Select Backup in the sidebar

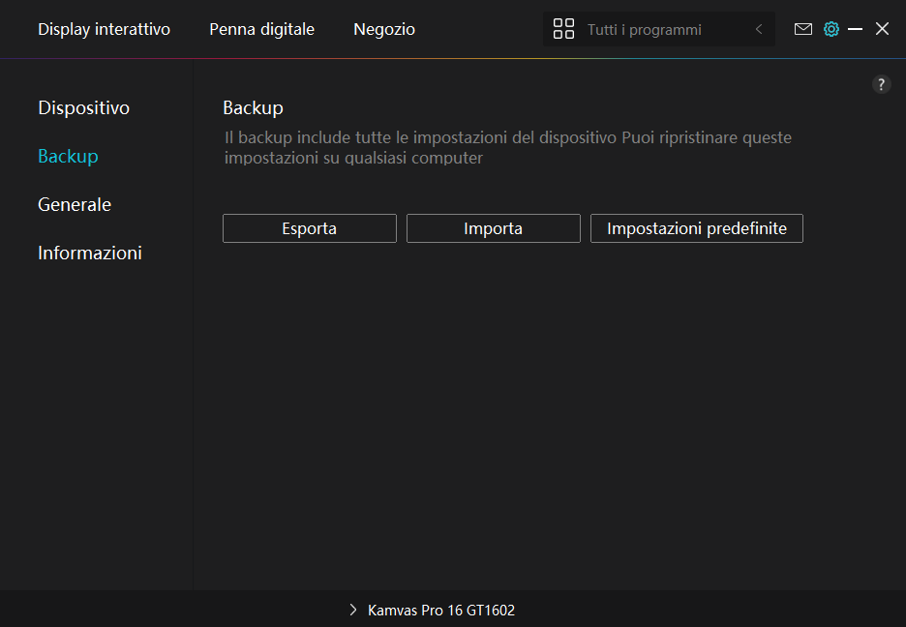pyautogui.click(x=68, y=156)
